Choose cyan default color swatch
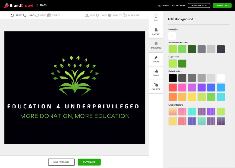The width and height of the screenshot is (235, 168). tap(221, 97)
